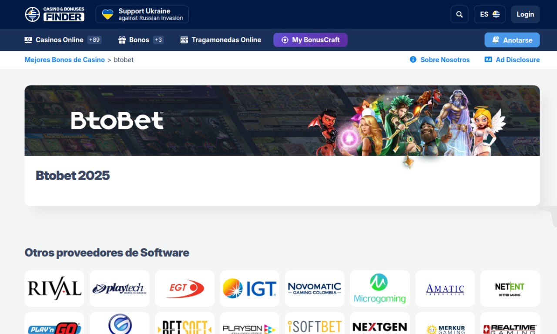Open the ES language selector
The image size is (557, 334).
[490, 14]
